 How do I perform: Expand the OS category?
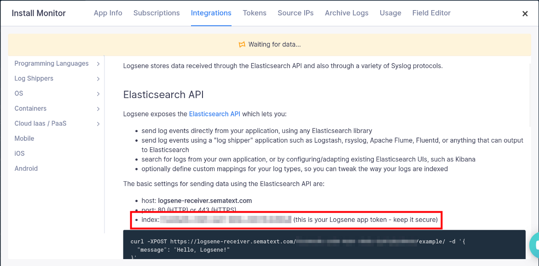point(18,93)
